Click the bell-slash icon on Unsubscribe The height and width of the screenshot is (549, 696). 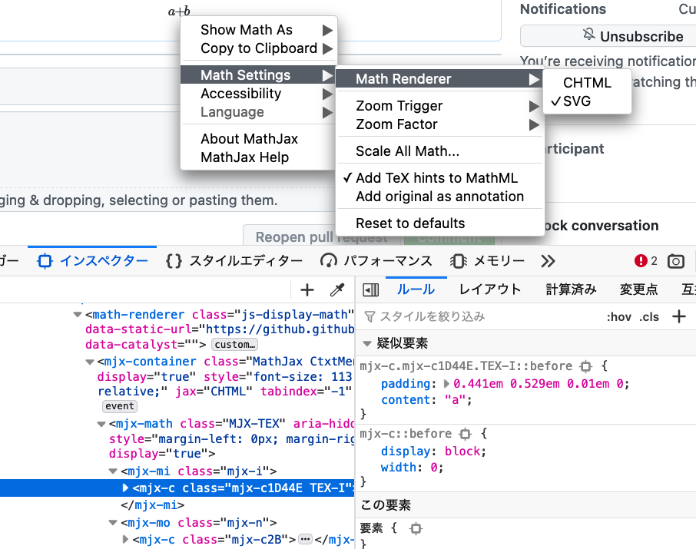[x=588, y=35]
